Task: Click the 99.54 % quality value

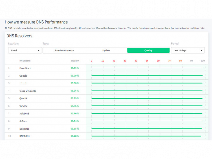Action: click(x=75, y=121)
